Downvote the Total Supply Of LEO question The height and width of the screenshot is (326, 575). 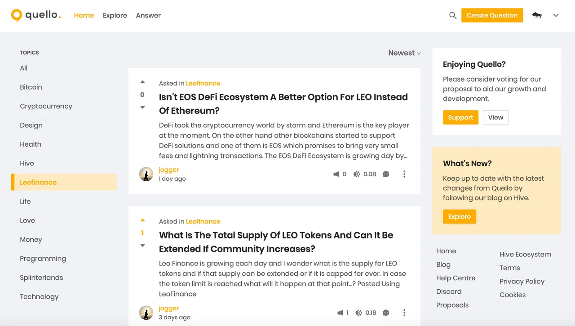142,245
